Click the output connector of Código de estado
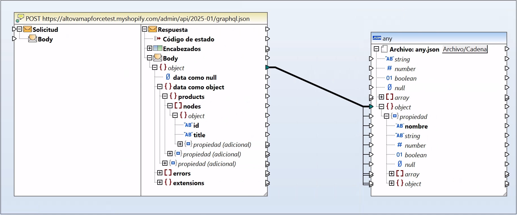517x215 pixels. click(x=267, y=39)
